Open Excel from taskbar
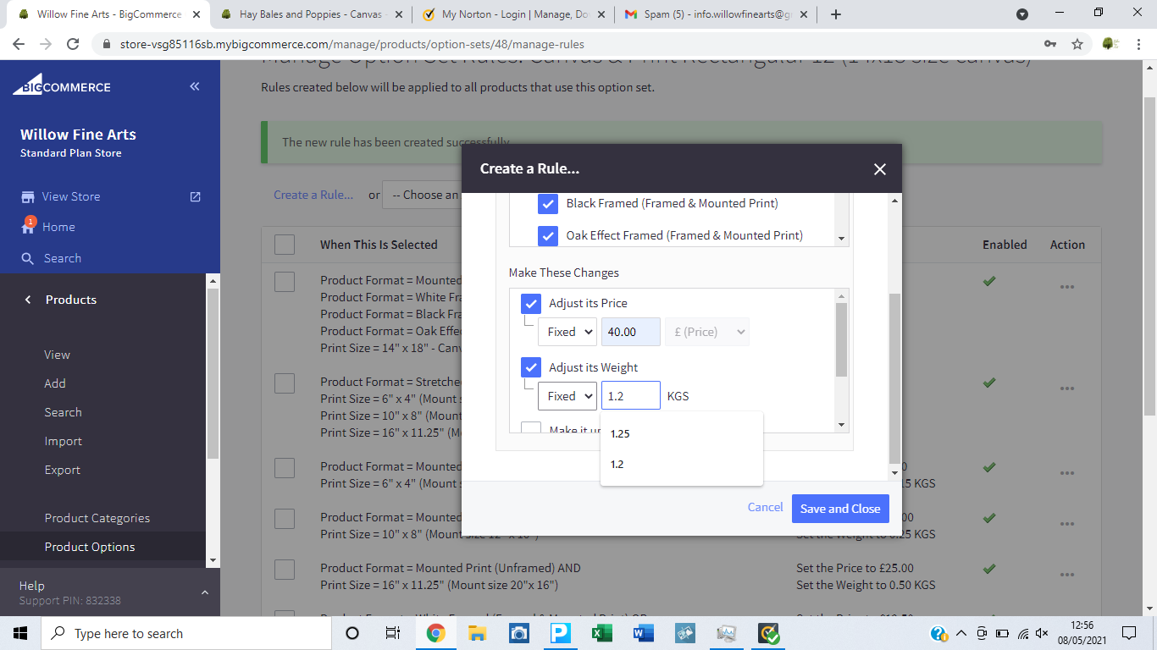 pos(601,633)
